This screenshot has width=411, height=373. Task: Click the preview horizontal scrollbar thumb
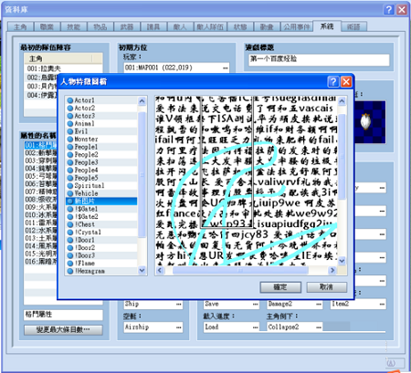pos(240,270)
